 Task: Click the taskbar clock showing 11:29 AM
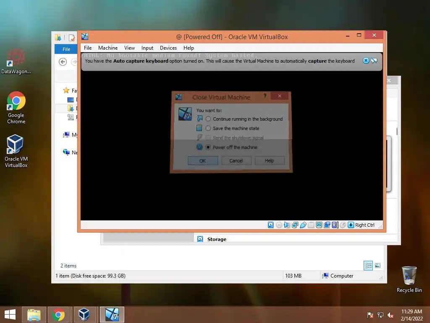click(x=412, y=312)
